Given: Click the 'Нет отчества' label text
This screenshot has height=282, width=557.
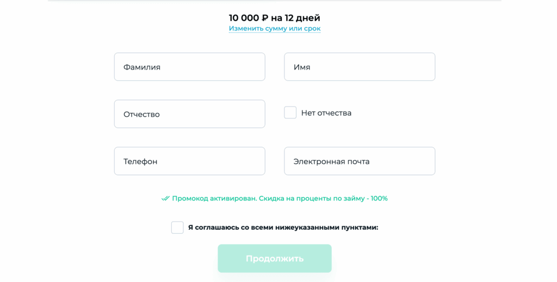Looking at the screenshot, I should [x=326, y=113].
